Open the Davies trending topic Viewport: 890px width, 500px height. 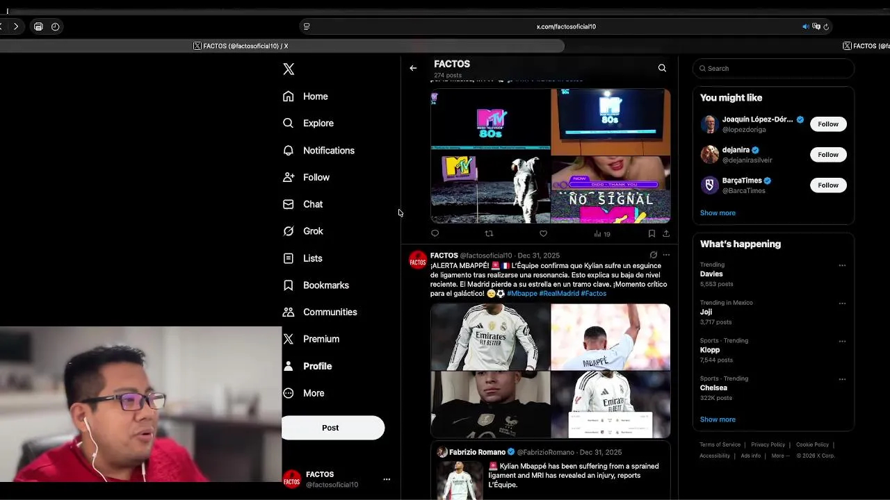pos(773,274)
